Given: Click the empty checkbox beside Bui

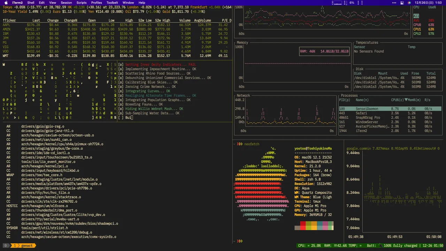Looking at the screenshot, I should (121, 117).
